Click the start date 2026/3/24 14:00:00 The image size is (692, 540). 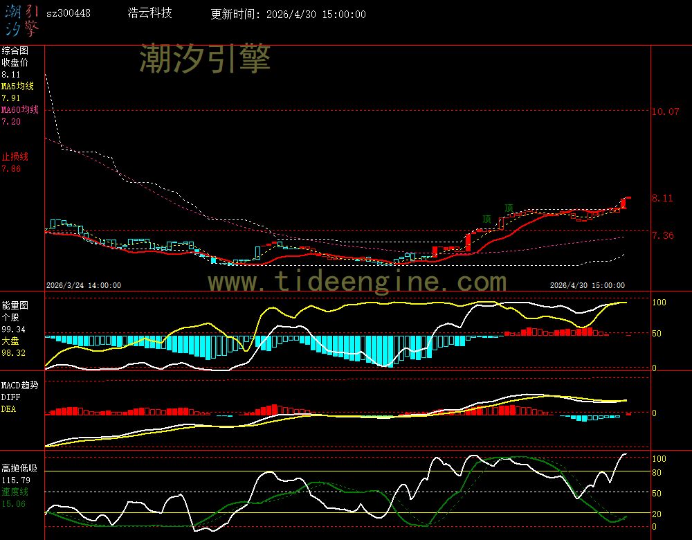click(x=84, y=285)
